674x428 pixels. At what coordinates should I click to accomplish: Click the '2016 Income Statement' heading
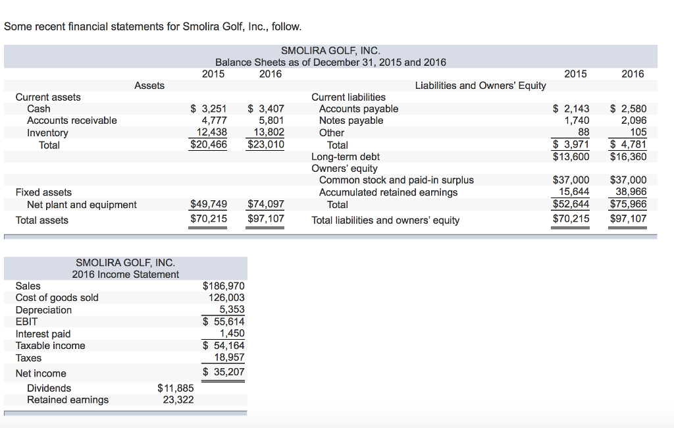point(125,275)
